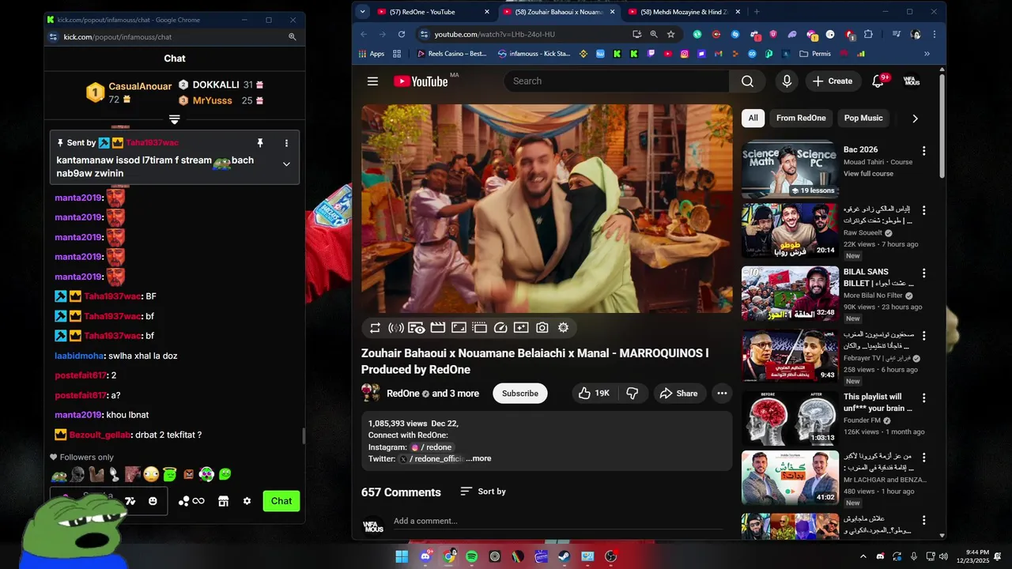Open the Reels Casino bookmark
Screen dimensions: 1012x569
point(451,54)
